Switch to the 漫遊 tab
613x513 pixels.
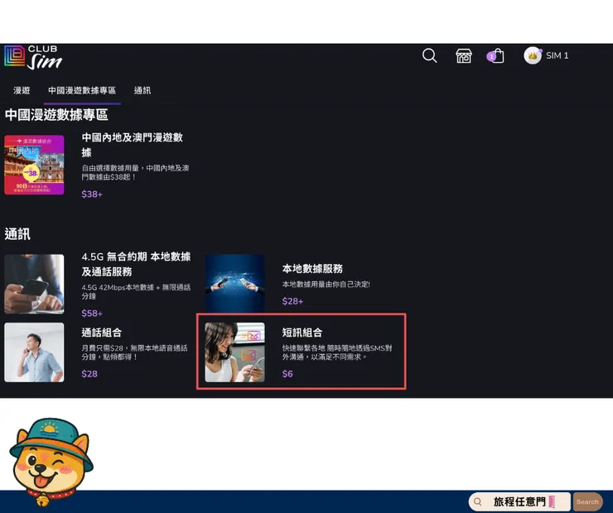(22, 90)
